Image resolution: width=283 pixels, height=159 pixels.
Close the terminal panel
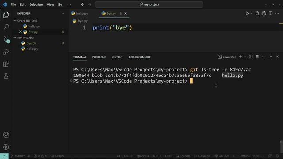tap(277, 57)
